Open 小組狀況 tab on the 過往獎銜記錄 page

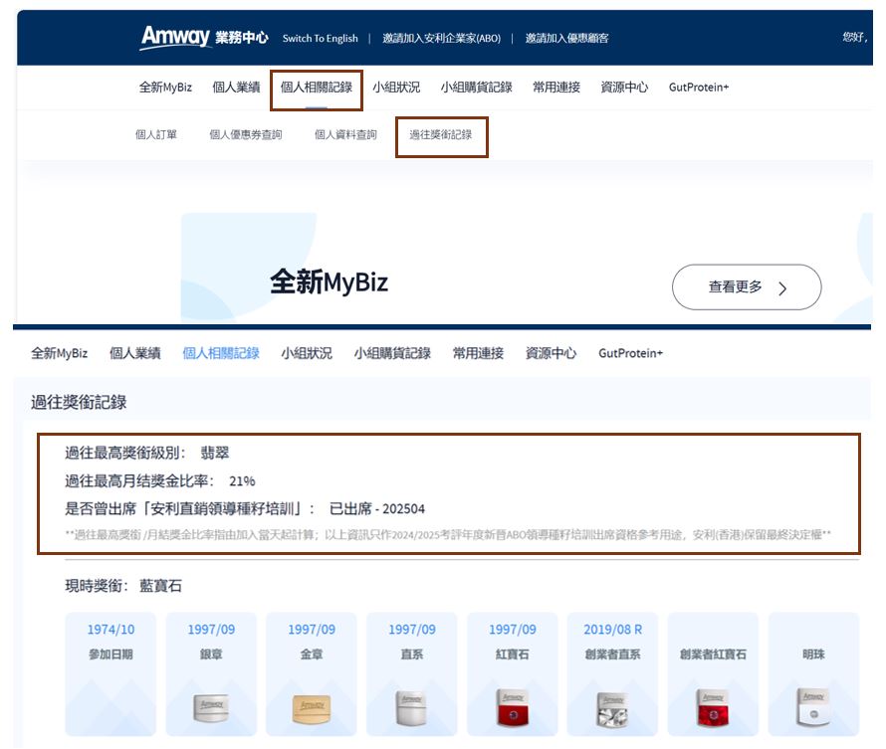[x=307, y=353]
